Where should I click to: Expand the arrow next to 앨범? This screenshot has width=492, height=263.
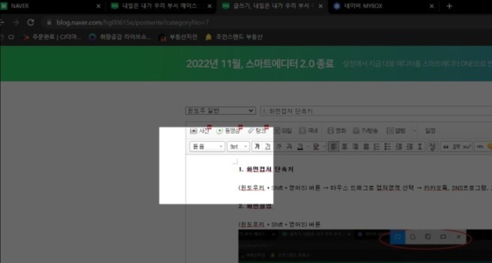(x=414, y=131)
